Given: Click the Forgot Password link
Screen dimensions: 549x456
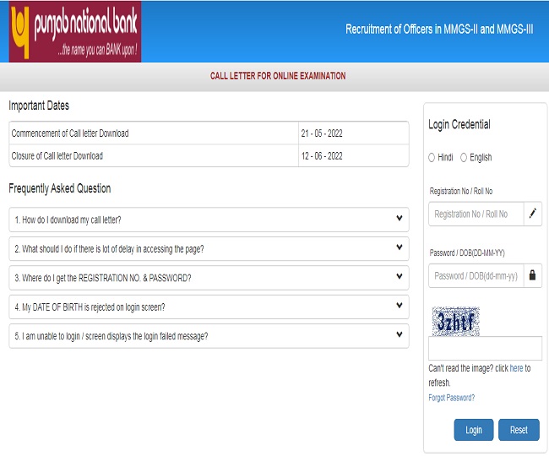Looking at the screenshot, I should (451, 398).
